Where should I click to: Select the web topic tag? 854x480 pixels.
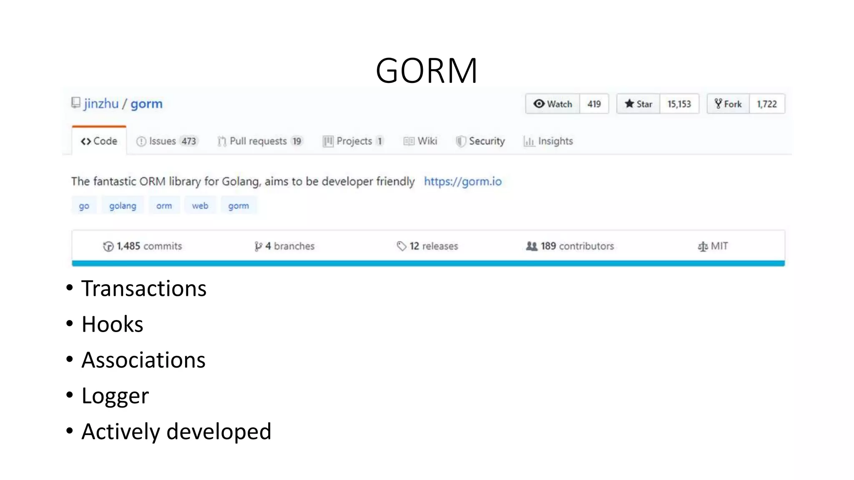(x=200, y=205)
